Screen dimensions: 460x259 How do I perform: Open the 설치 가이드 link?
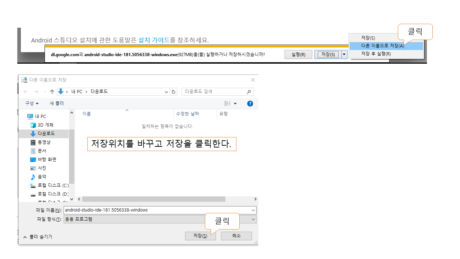click(154, 40)
